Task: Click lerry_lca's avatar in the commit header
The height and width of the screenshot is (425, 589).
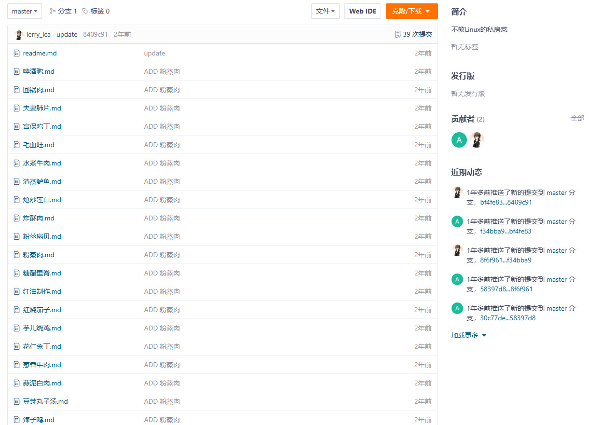Action: click(x=19, y=35)
